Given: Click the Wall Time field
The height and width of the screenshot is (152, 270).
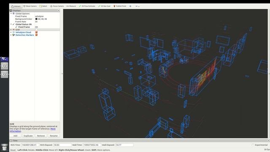Looking at the screenshot, I should [x=92, y=145].
